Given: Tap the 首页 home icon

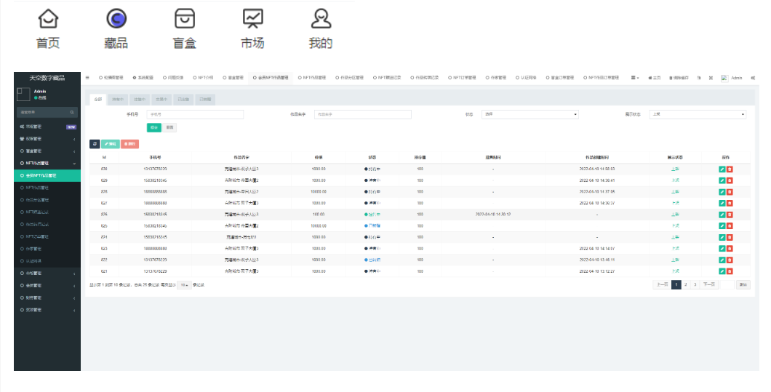Looking at the screenshot, I should click(48, 19).
